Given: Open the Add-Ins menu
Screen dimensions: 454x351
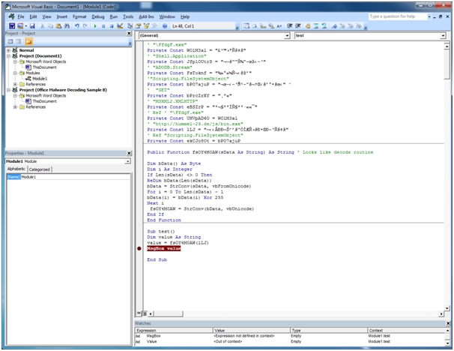Looking at the screenshot, I should [x=146, y=16].
